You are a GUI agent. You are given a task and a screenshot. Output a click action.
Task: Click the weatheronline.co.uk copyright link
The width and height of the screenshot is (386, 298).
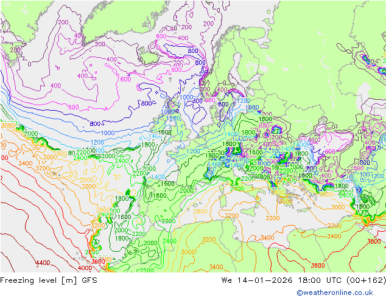(x=335, y=293)
